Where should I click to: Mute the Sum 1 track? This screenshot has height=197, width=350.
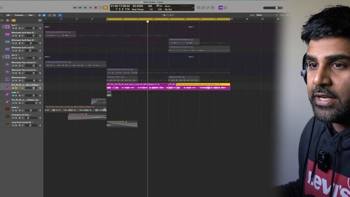(13, 28)
